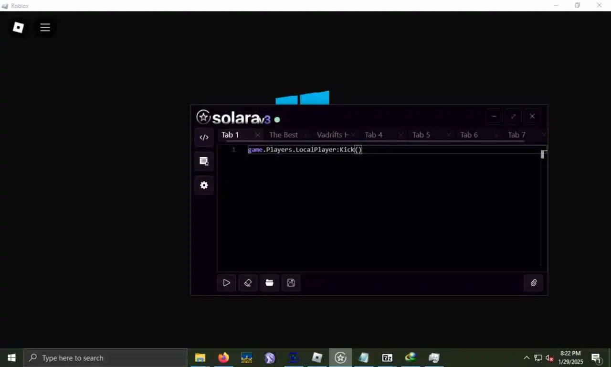This screenshot has width=611, height=367.
Task: Open the Roblox taskbar icon
Action: [x=317, y=357]
